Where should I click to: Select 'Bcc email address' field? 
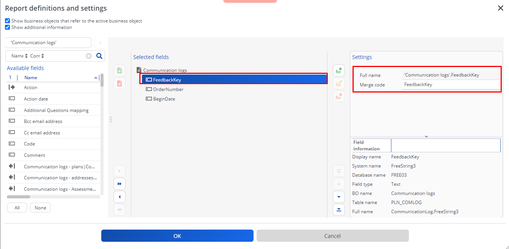point(53,121)
